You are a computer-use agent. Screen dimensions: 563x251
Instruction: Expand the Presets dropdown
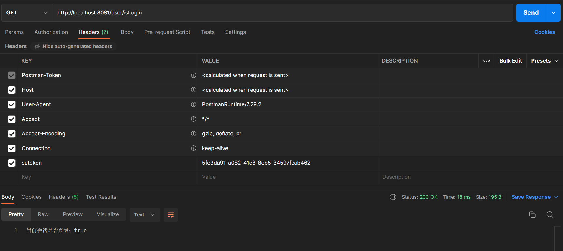pyautogui.click(x=544, y=61)
